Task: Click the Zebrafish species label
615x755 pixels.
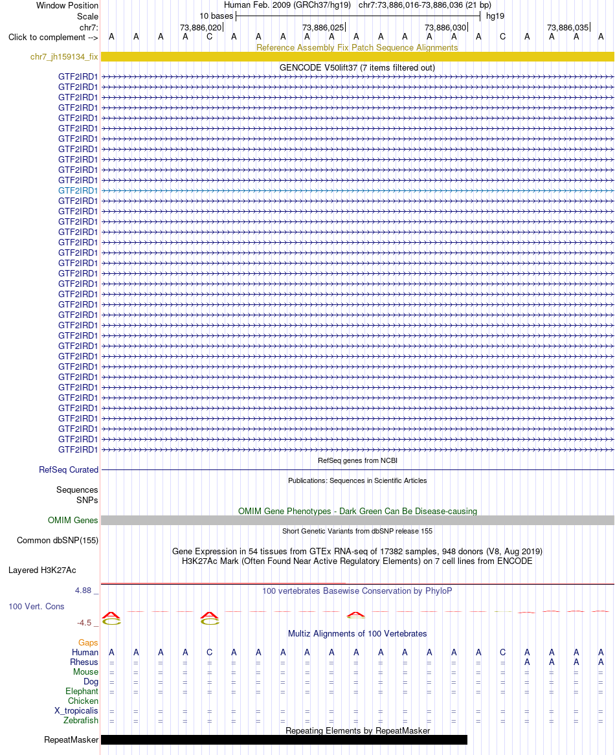Action: click(81, 721)
